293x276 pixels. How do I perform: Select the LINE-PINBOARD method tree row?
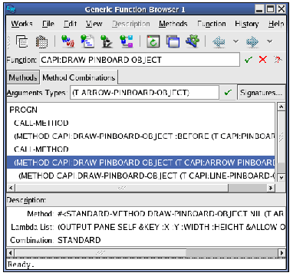(147, 176)
